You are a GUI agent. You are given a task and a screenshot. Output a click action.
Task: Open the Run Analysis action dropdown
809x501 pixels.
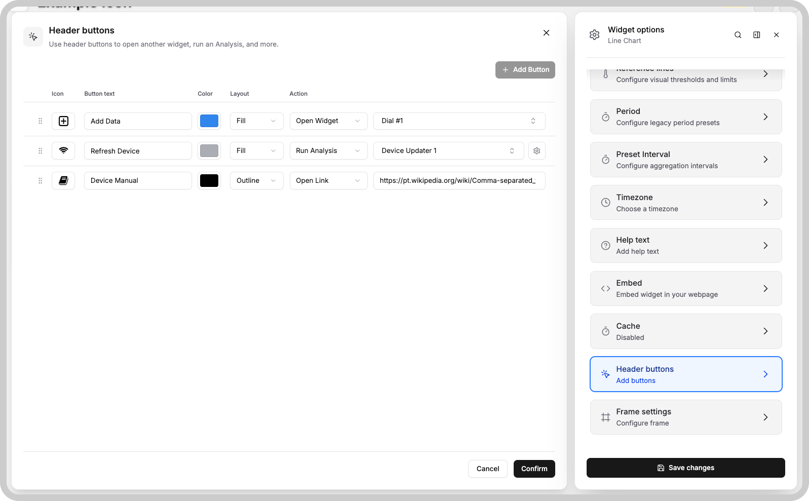[x=328, y=150]
